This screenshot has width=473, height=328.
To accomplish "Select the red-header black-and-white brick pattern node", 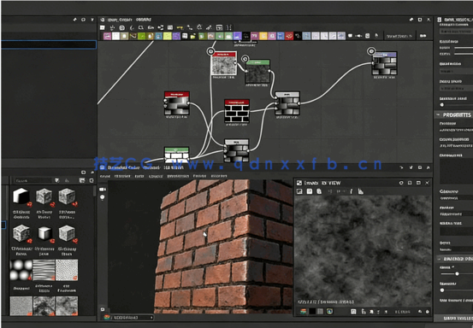I will [x=237, y=111].
